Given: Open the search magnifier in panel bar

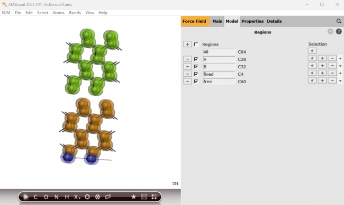Looking at the screenshot, I should [x=339, y=21].
